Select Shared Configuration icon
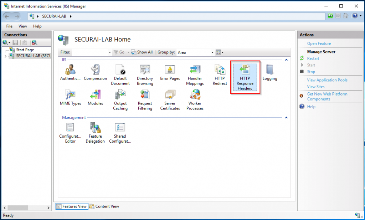This screenshot has width=365, height=220. pos(120,133)
